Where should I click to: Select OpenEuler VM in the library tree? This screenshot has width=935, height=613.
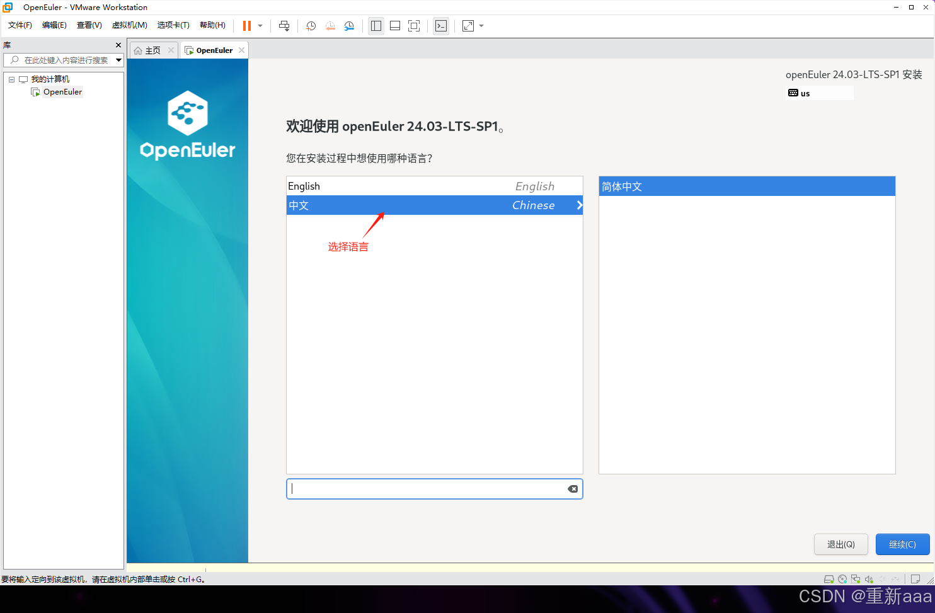pyautogui.click(x=62, y=92)
